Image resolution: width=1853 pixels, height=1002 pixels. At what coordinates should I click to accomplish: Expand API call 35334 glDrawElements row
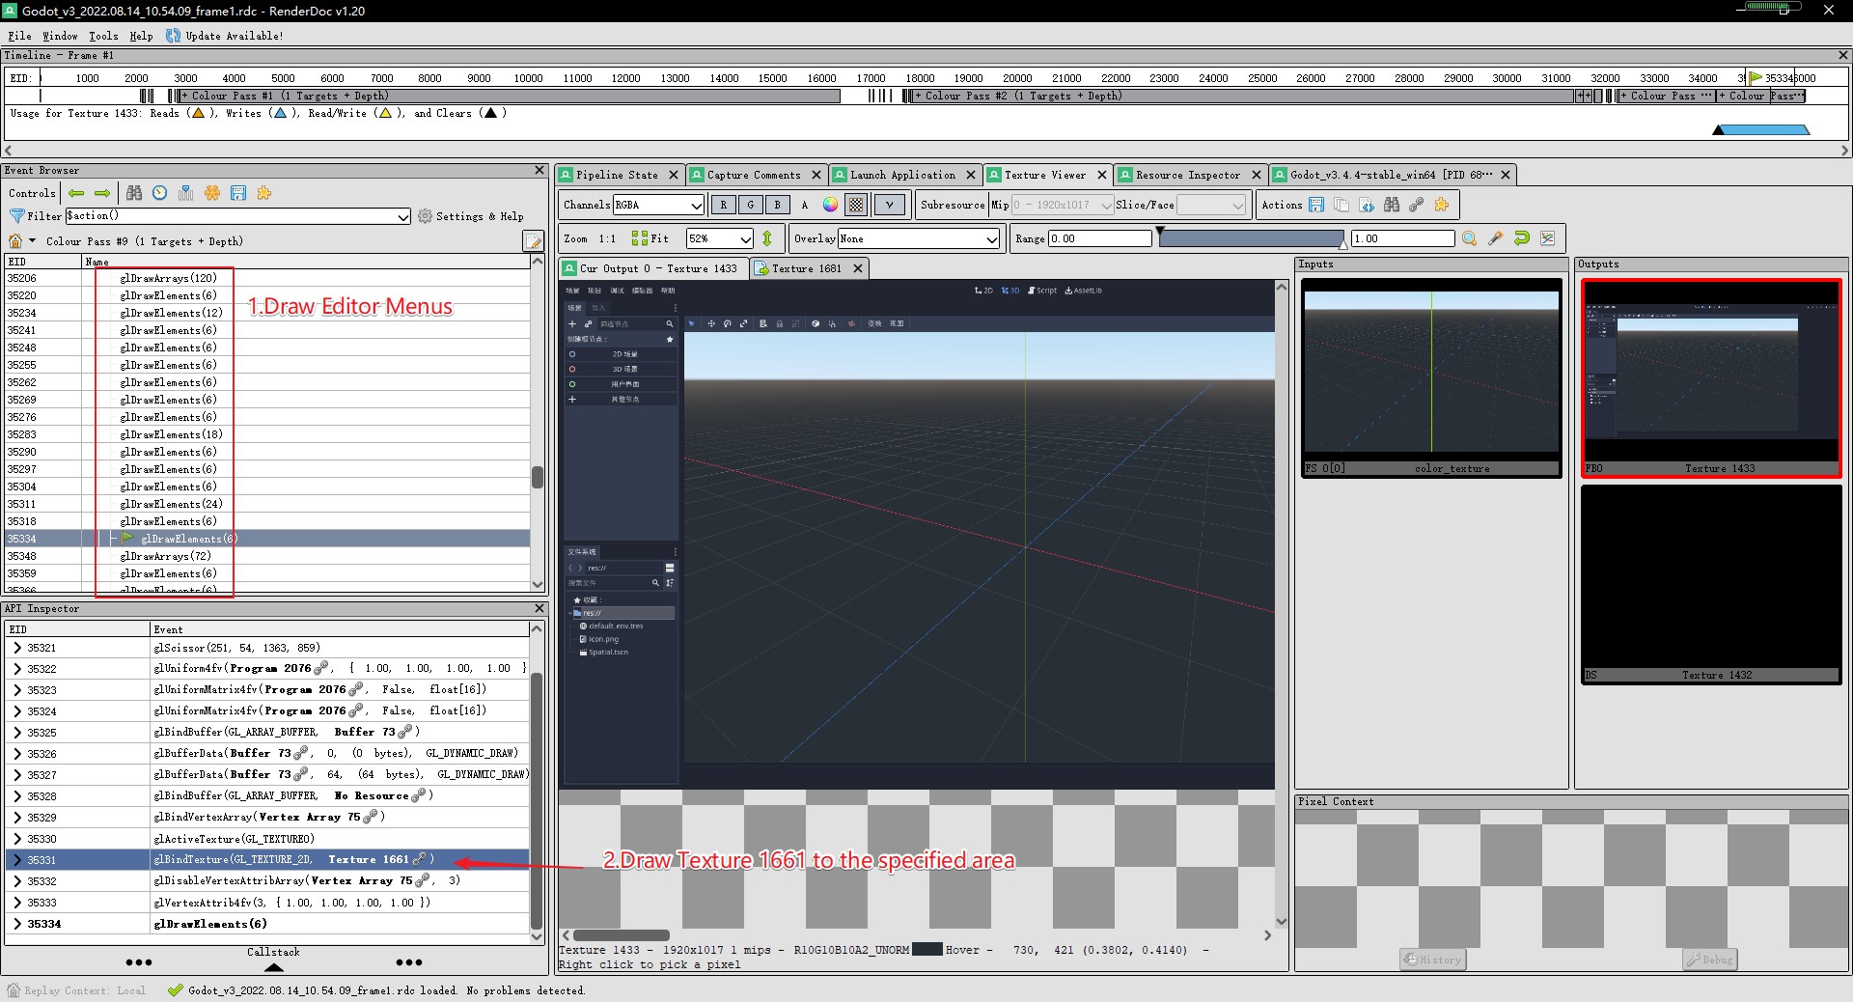tap(17, 924)
